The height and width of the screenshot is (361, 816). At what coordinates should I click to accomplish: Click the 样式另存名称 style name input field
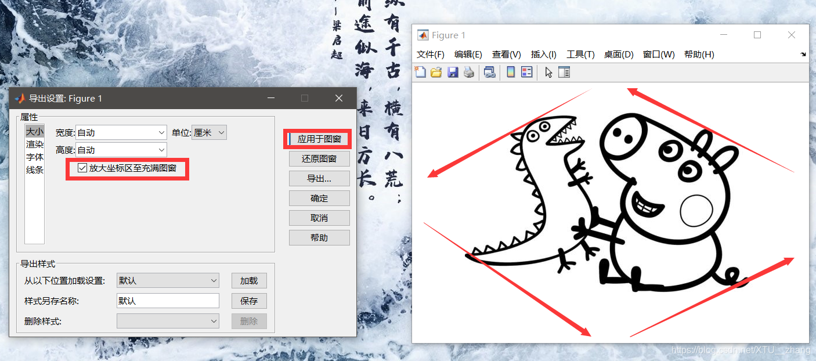coord(168,301)
